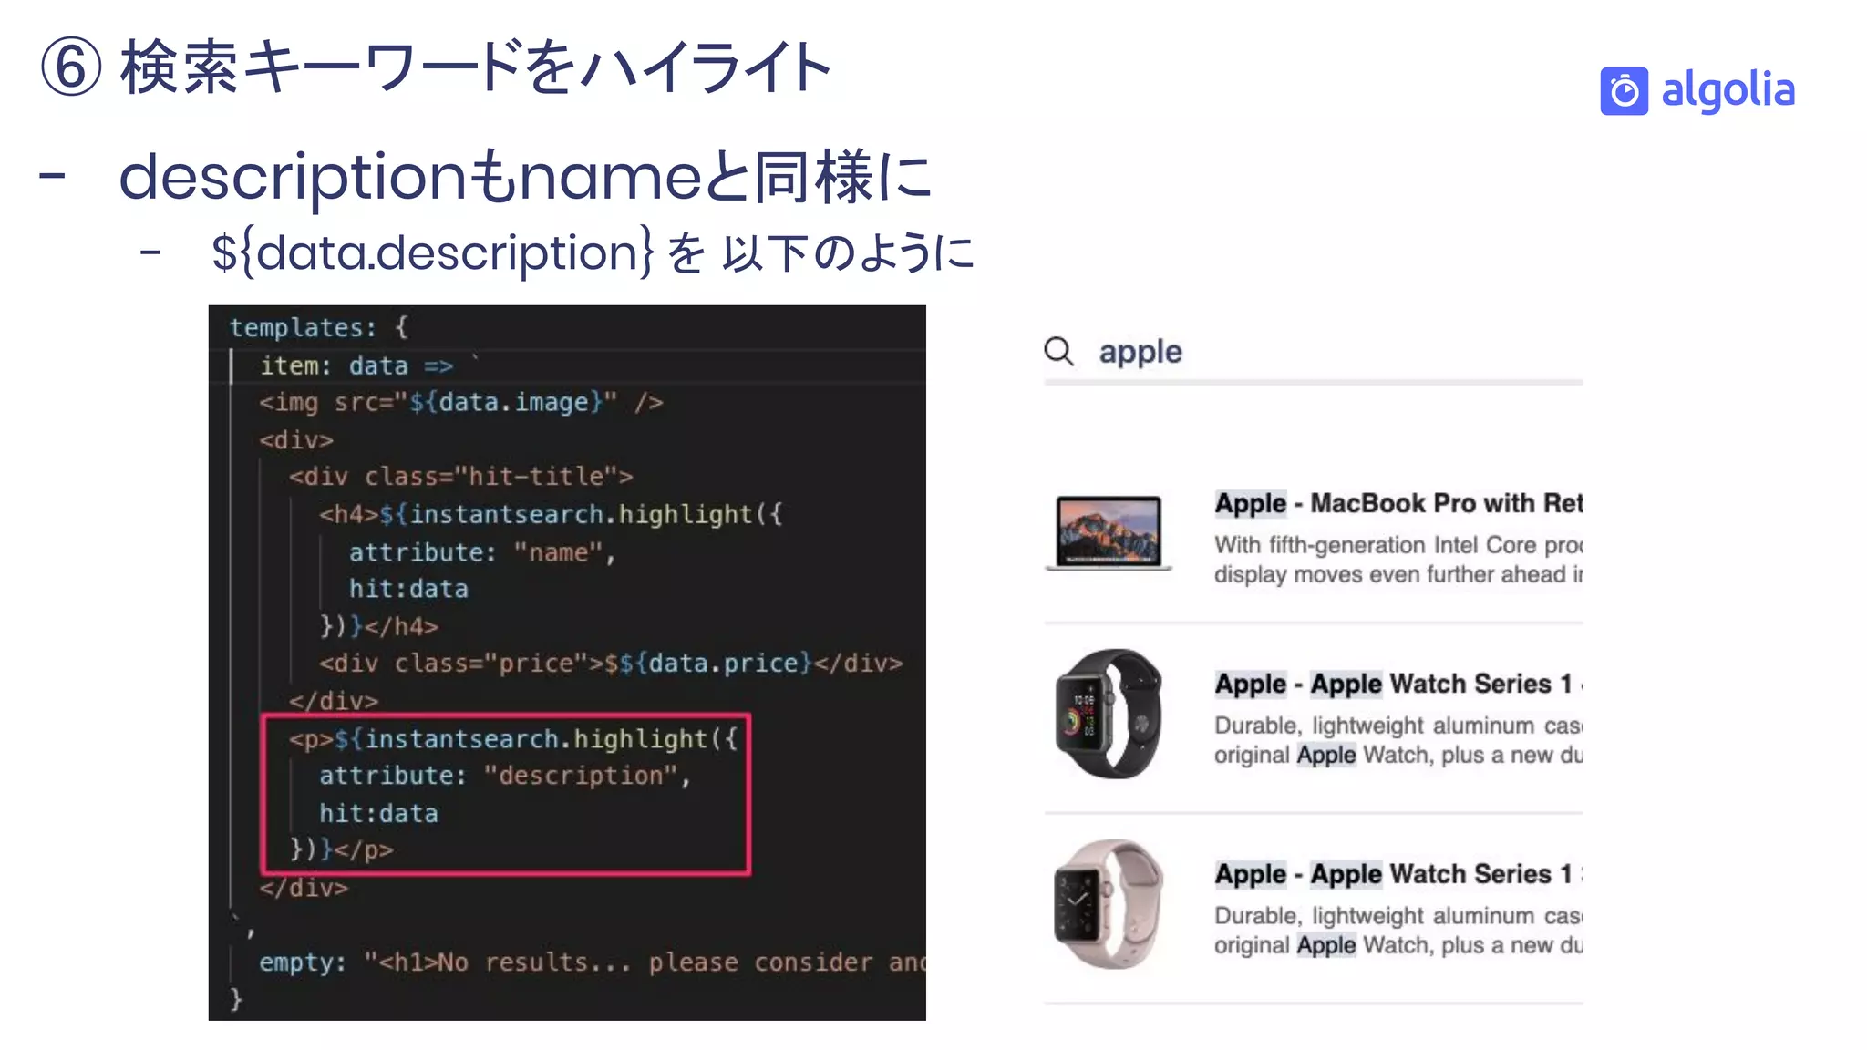Click the magnifying glass search icon
The width and height of the screenshot is (1867, 1050).
pos(1058,351)
